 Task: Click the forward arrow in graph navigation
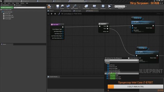55,14
